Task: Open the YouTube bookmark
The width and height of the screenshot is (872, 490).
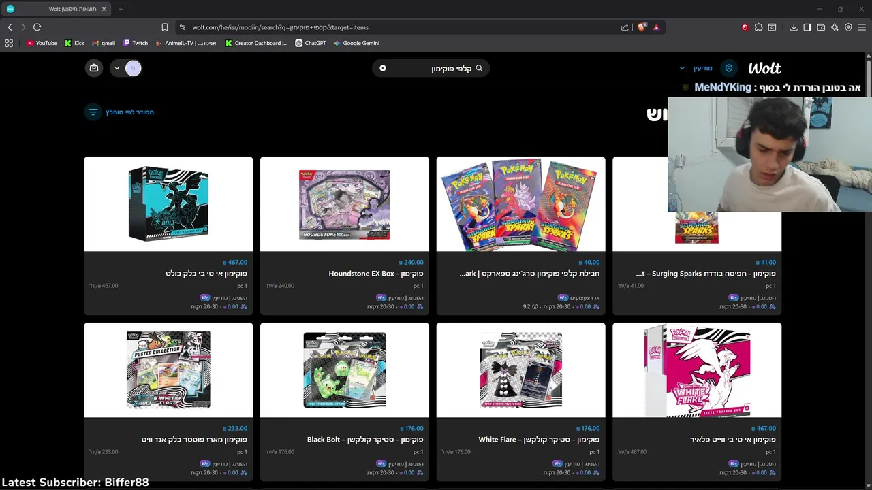Action: [x=42, y=43]
